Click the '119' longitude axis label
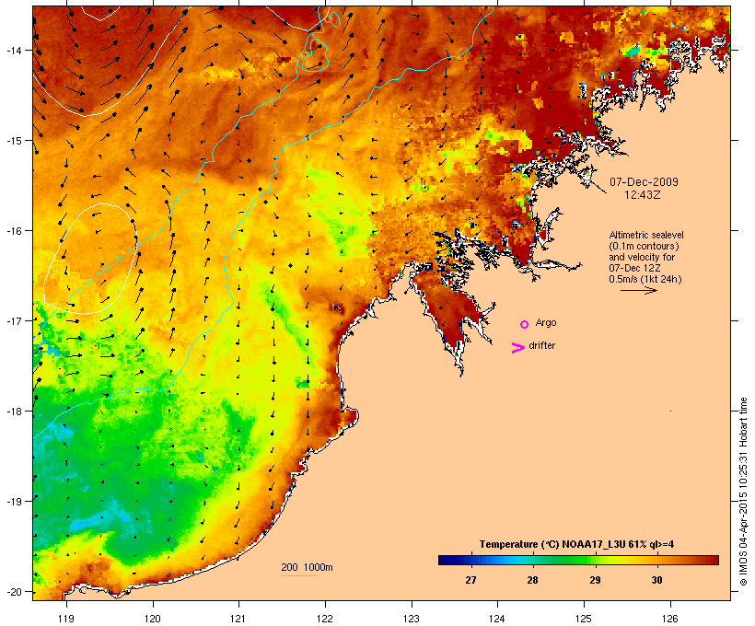This screenshot has width=755, height=626. pyautogui.click(x=66, y=619)
